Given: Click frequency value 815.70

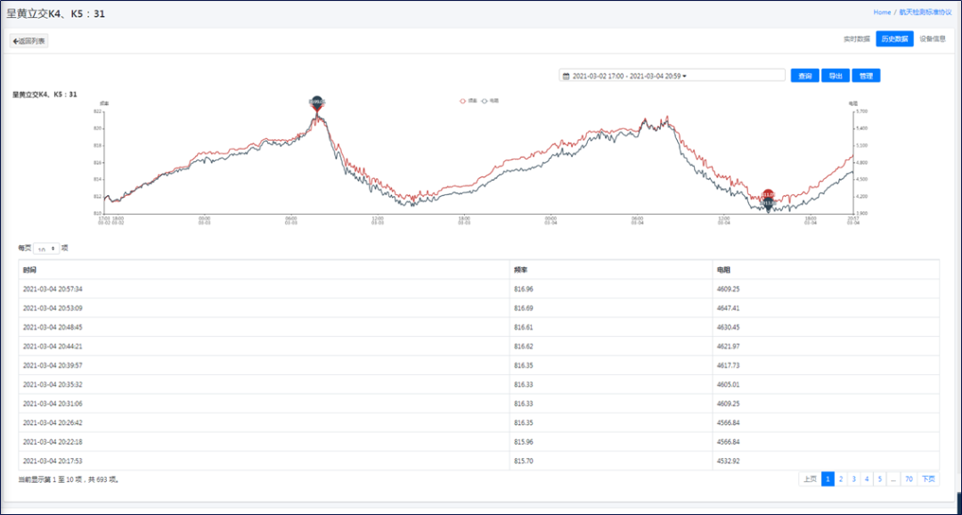Looking at the screenshot, I should [x=524, y=461].
